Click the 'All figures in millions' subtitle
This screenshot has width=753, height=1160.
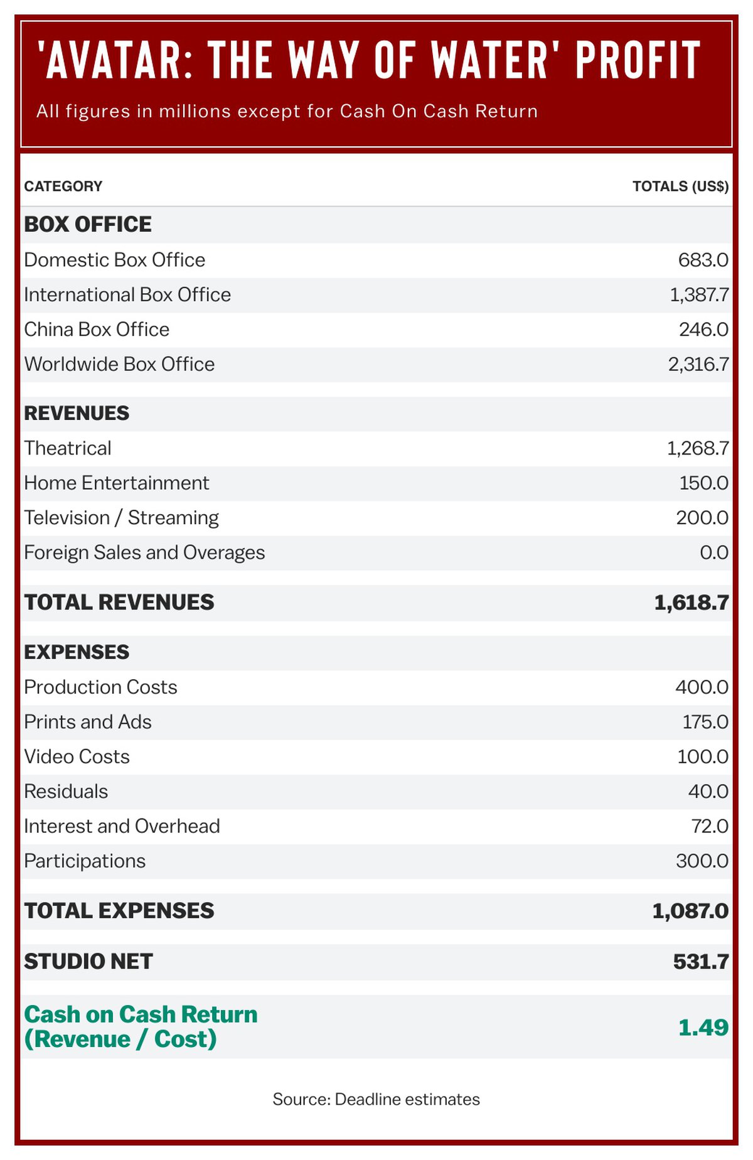click(287, 112)
